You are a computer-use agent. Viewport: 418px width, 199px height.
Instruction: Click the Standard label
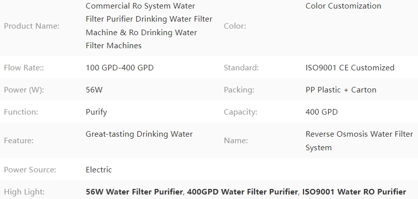[x=241, y=67]
